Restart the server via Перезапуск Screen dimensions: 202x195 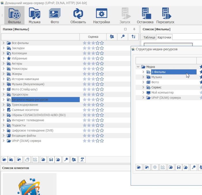165,16
